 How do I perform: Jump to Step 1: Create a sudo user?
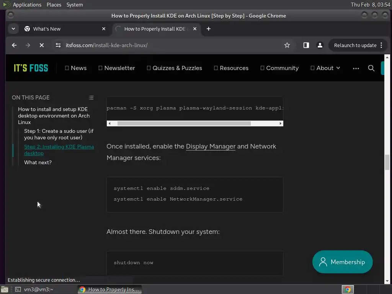(x=59, y=134)
